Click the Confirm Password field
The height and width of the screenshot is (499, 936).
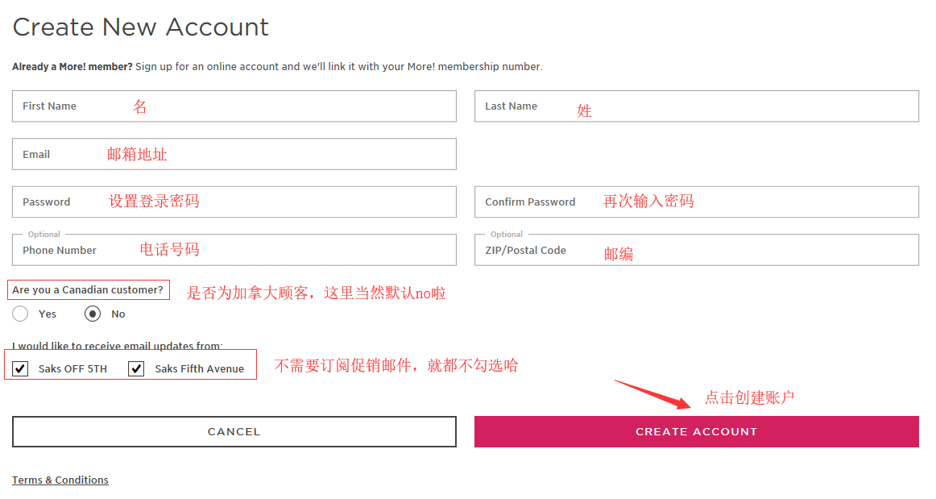(696, 202)
